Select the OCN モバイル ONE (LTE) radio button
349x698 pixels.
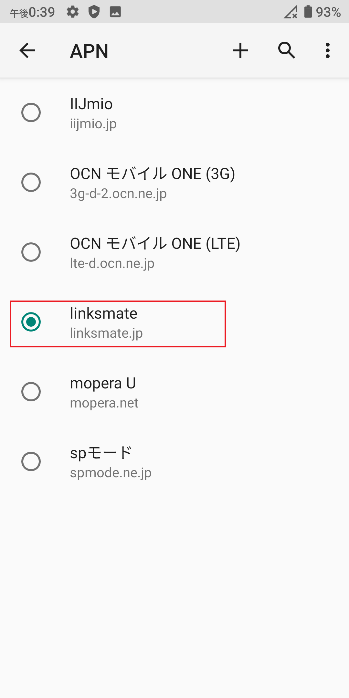point(31,252)
